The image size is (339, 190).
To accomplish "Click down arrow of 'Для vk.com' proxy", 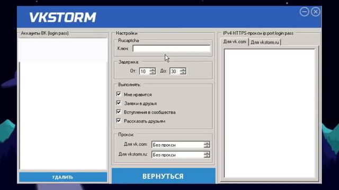I will [x=207, y=147].
